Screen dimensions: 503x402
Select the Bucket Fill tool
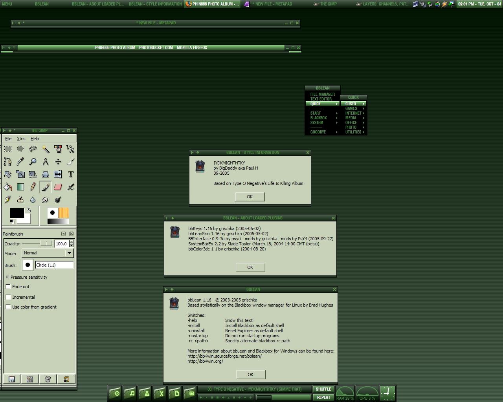pos(8,187)
